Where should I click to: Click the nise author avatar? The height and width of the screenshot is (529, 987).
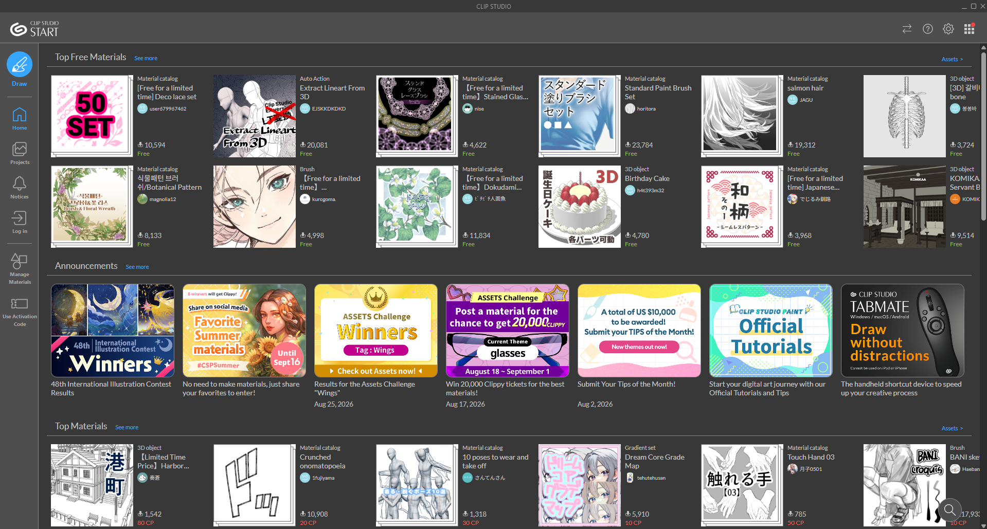click(468, 108)
